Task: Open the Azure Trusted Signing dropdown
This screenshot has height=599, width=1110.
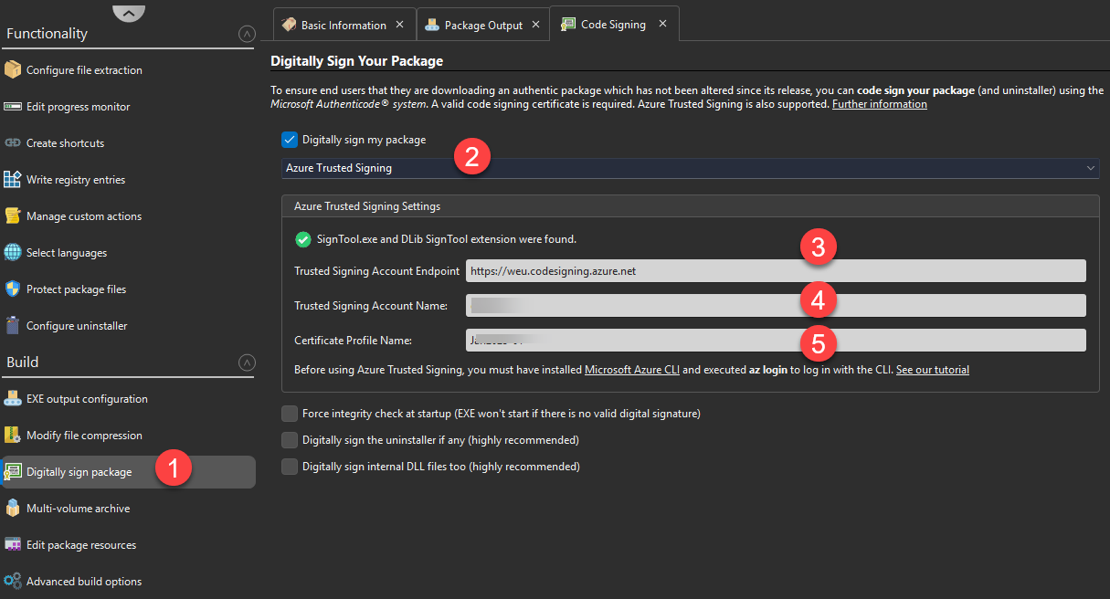Action: coord(690,168)
